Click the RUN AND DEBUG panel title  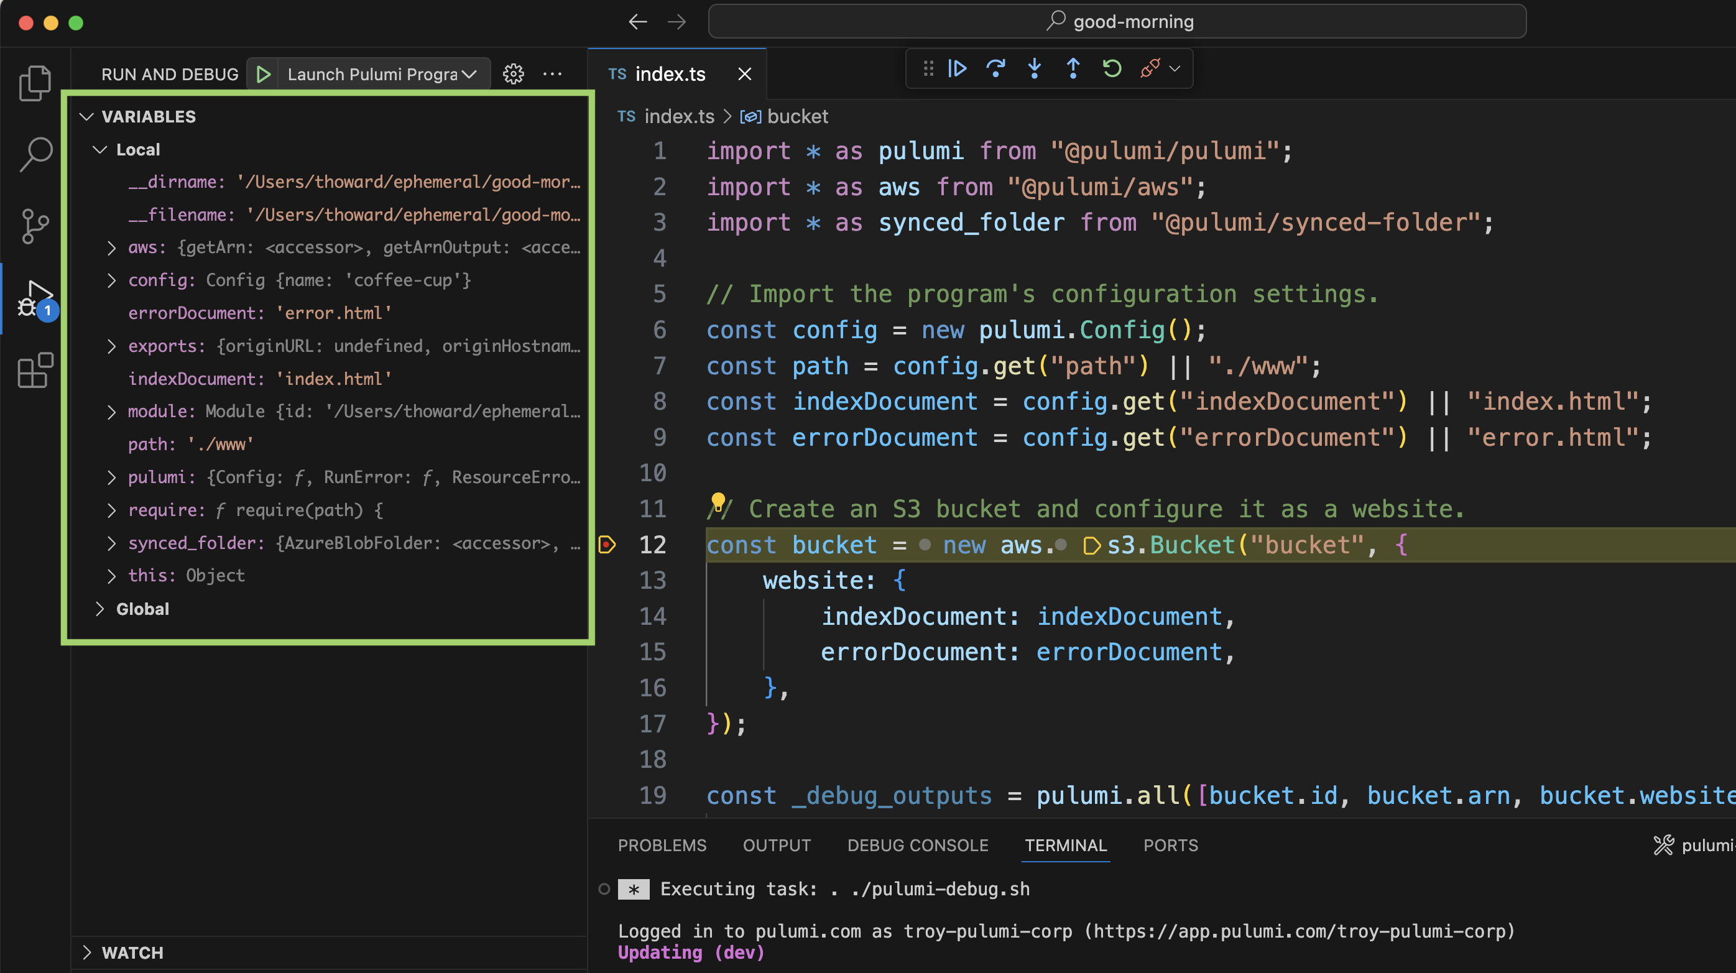coord(170,74)
